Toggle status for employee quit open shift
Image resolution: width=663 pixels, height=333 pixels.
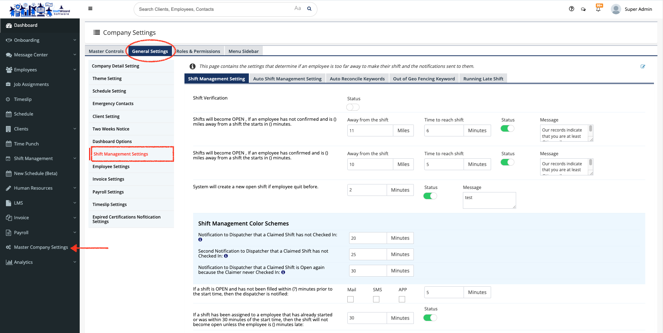tap(430, 196)
